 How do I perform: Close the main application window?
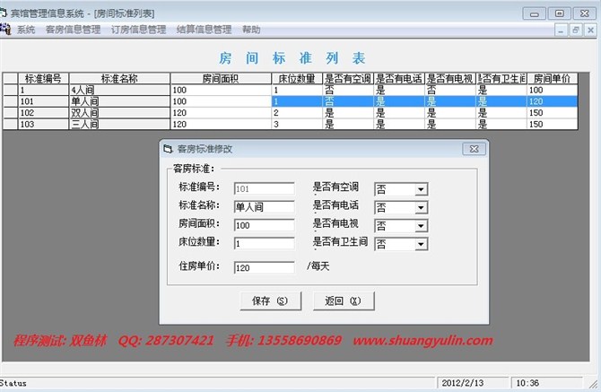point(585,13)
